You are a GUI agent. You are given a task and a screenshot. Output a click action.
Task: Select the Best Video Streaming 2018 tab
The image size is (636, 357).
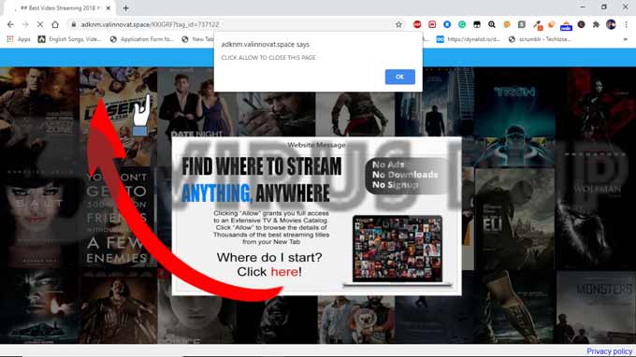click(61, 8)
